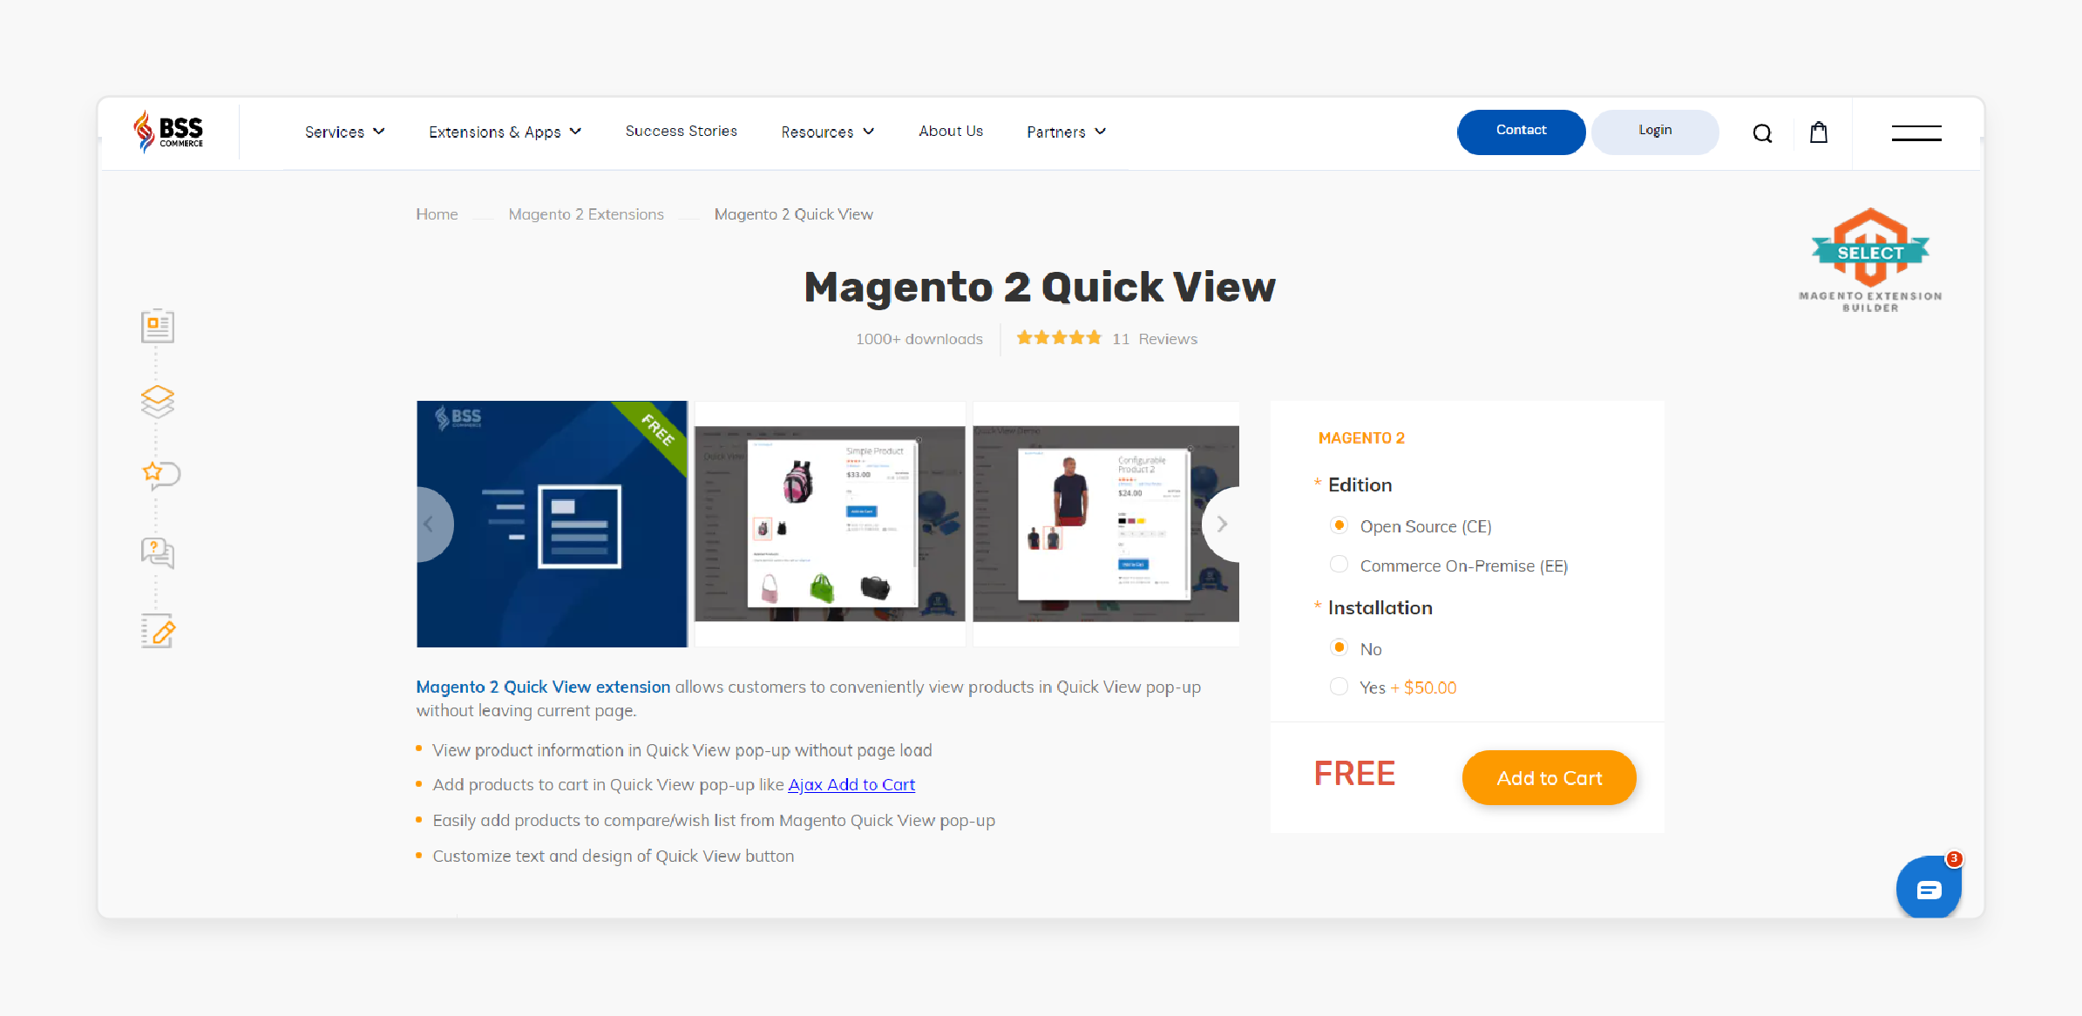Select Open Source (CE) edition radio button
The image size is (2082, 1016).
(x=1339, y=525)
